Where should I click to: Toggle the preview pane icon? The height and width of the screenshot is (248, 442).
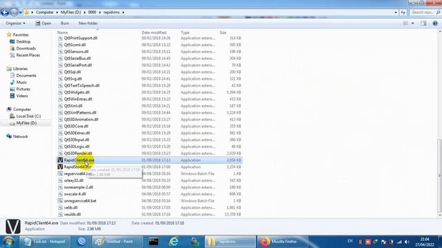tap(423, 23)
